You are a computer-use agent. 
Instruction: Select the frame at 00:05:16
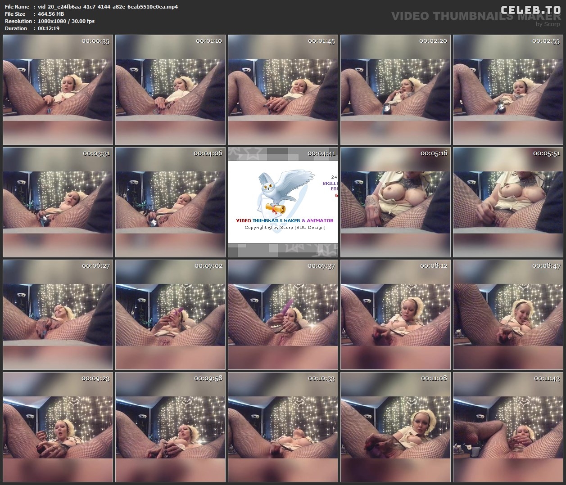pos(395,202)
